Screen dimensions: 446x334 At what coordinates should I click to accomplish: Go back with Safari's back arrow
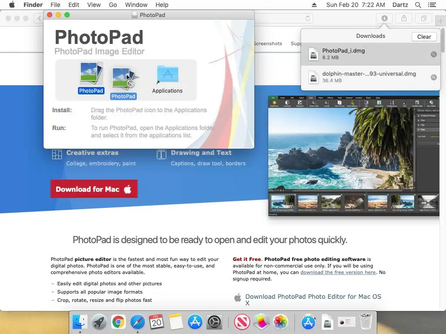point(39,18)
